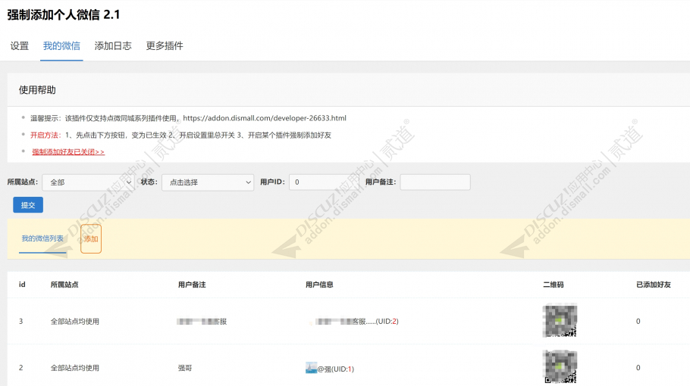This screenshot has width=690, height=386.
Task: Click the addon.dismall.com developer URL text
Action: click(265, 118)
